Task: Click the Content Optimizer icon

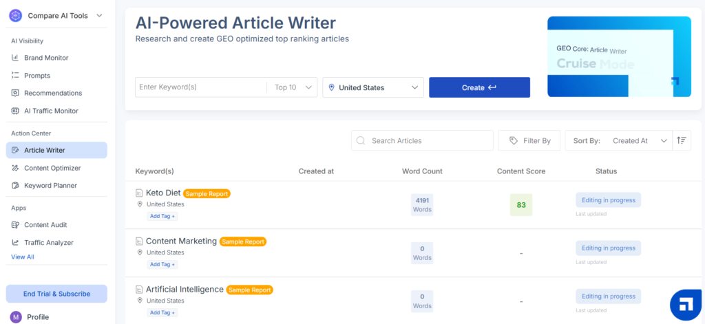Action: [15, 168]
